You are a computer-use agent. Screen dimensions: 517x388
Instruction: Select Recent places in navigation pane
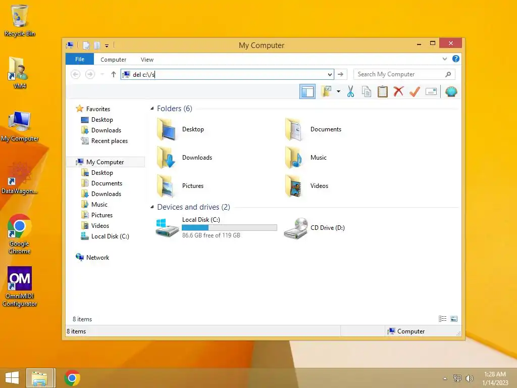click(x=105, y=141)
